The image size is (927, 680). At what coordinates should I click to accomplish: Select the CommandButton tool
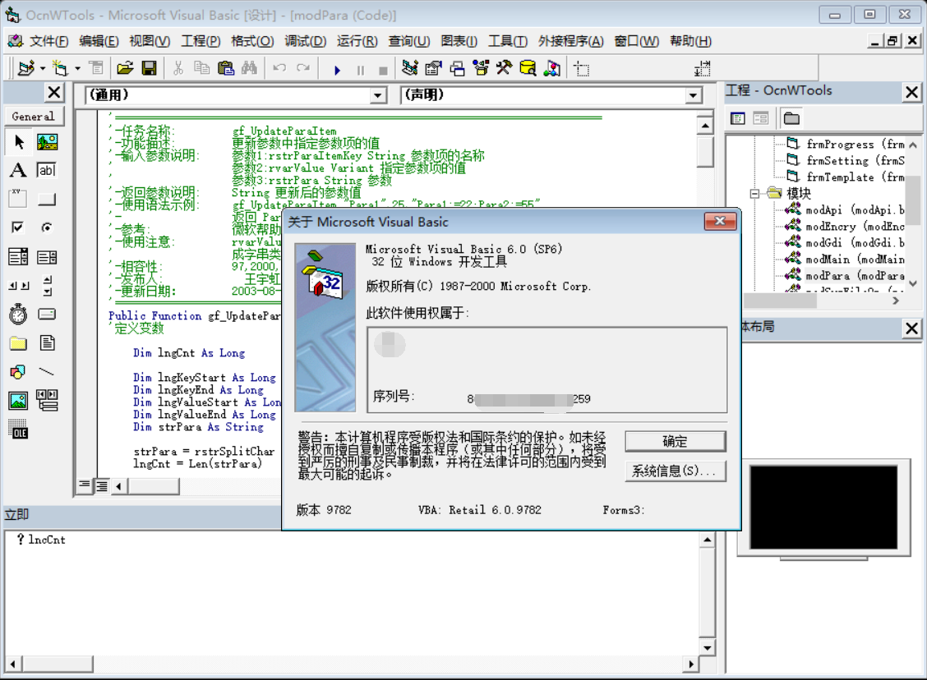click(x=45, y=199)
